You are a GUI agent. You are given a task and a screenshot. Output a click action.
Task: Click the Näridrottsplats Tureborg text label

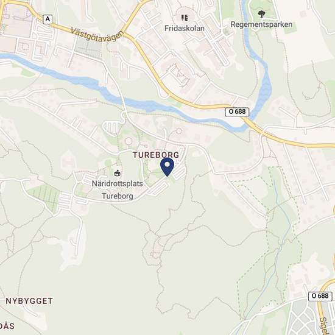(118, 189)
